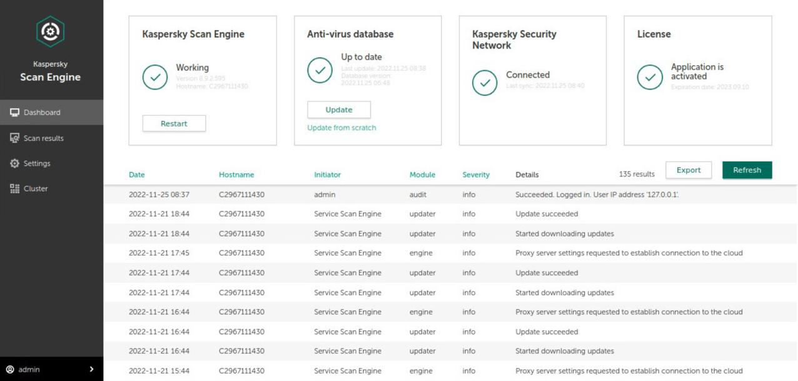Export the event log results

click(x=689, y=170)
